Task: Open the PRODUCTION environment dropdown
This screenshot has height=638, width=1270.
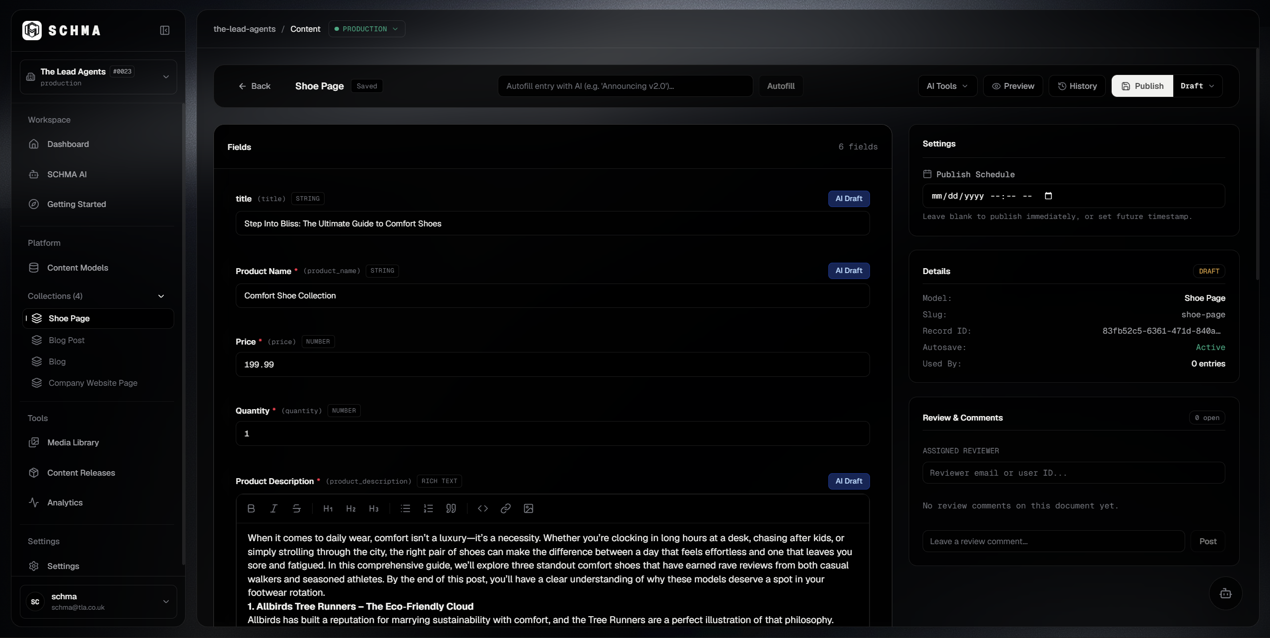Action: tap(367, 29)
